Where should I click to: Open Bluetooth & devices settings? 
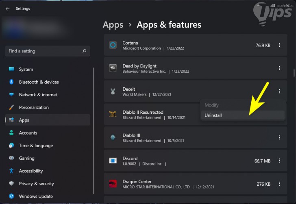pos(39,82)
